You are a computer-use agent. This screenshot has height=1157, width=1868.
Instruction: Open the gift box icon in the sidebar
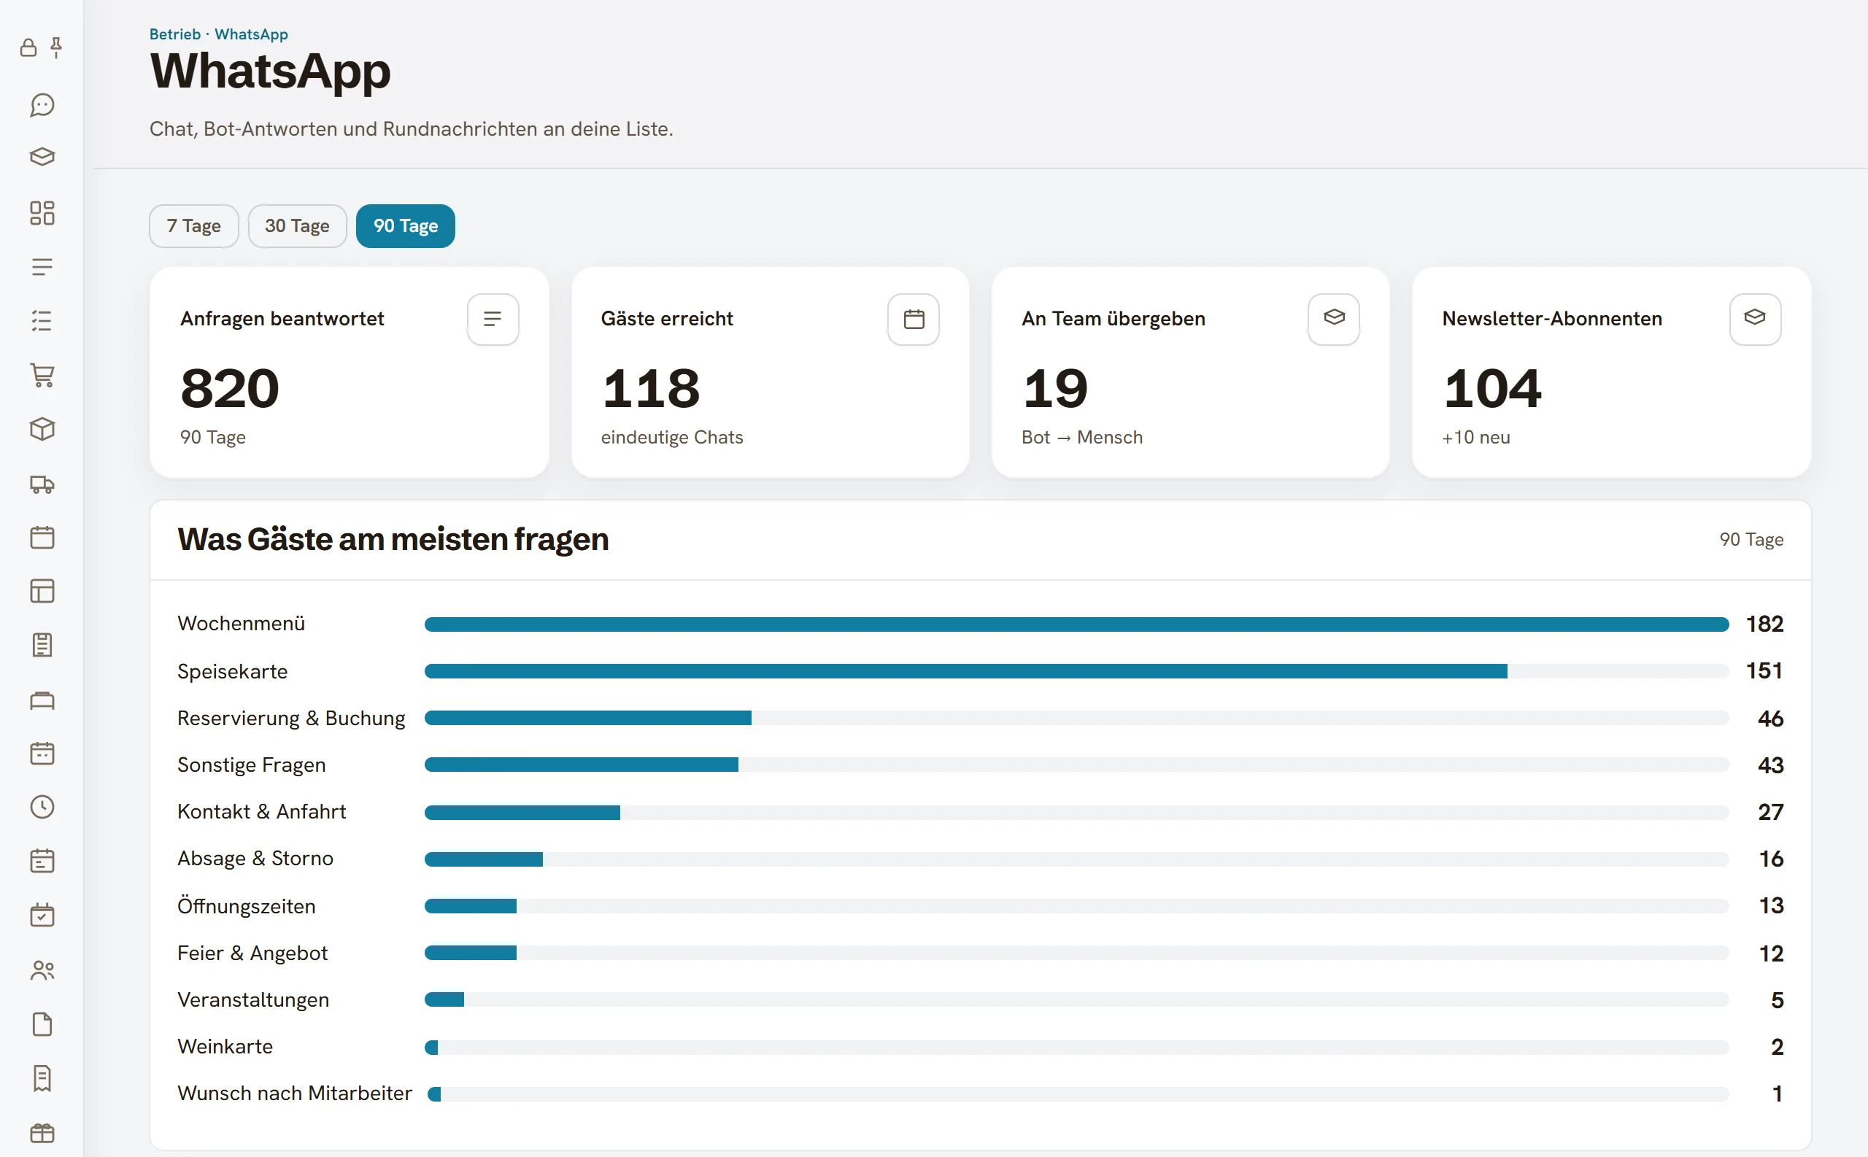pyautogui.click(x=42, y=1132)
